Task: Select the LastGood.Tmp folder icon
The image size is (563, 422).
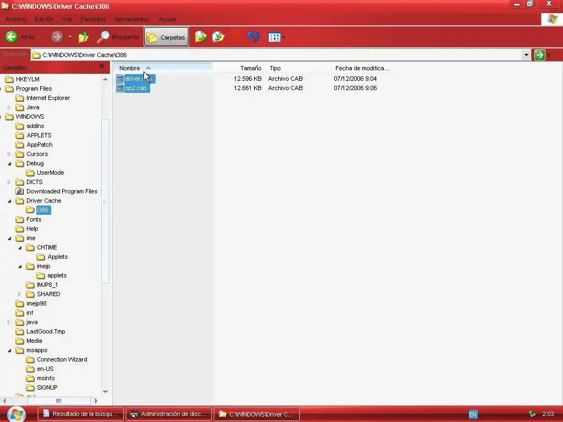Action: click(x=20, y=331)
